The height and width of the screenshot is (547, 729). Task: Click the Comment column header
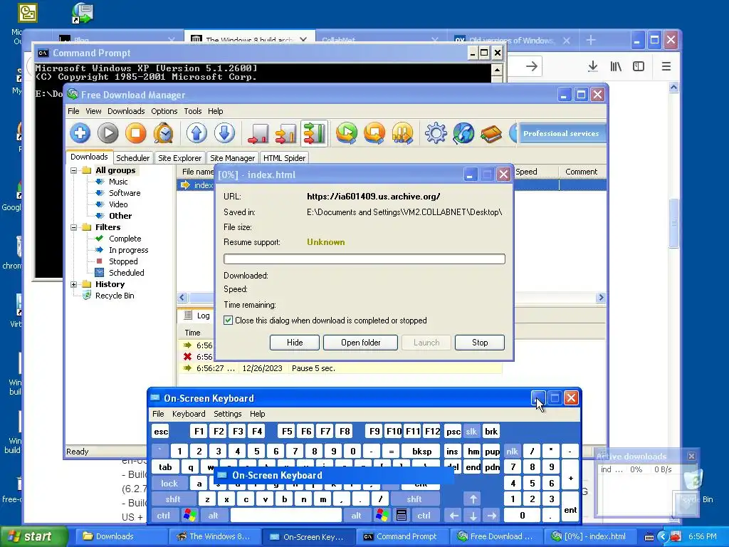[581, 172]
